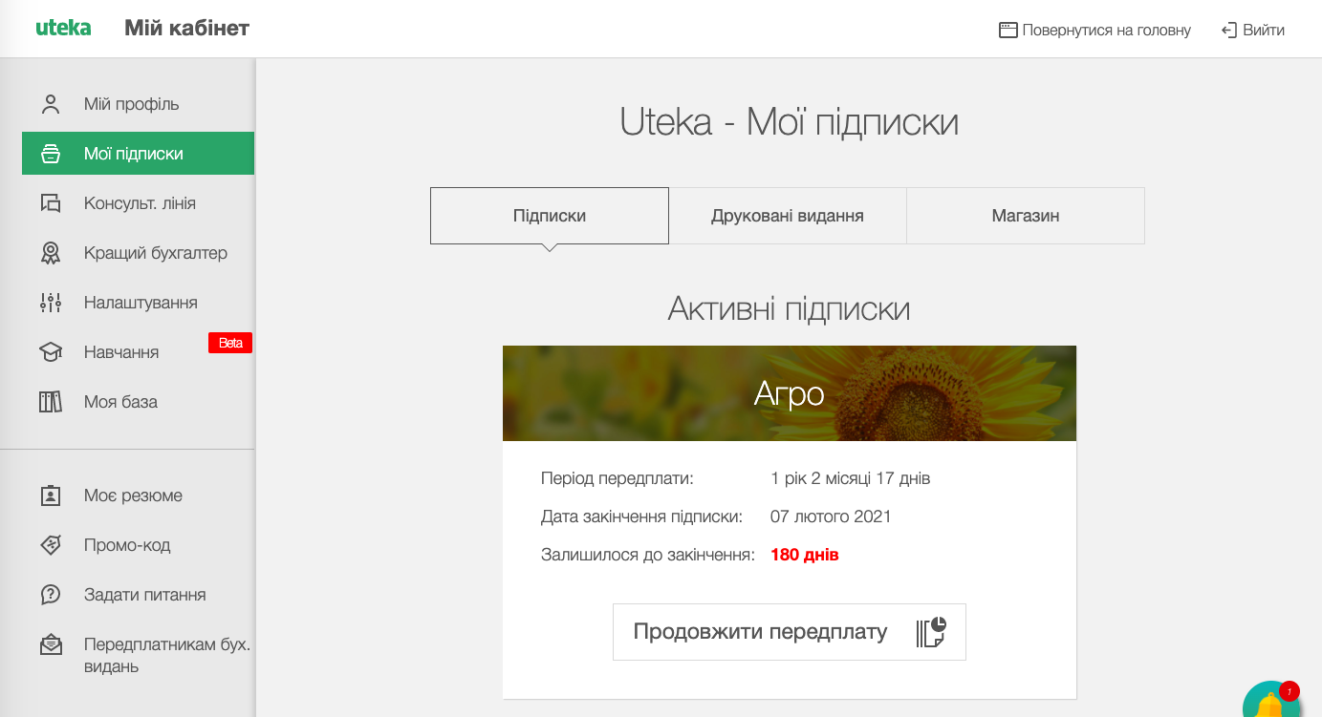The width and height of the screenshot is (1322, 717).
Task: Click the exit arrow icon beside Вийти
Action: pyautogui.click(x=1229, y=30)
